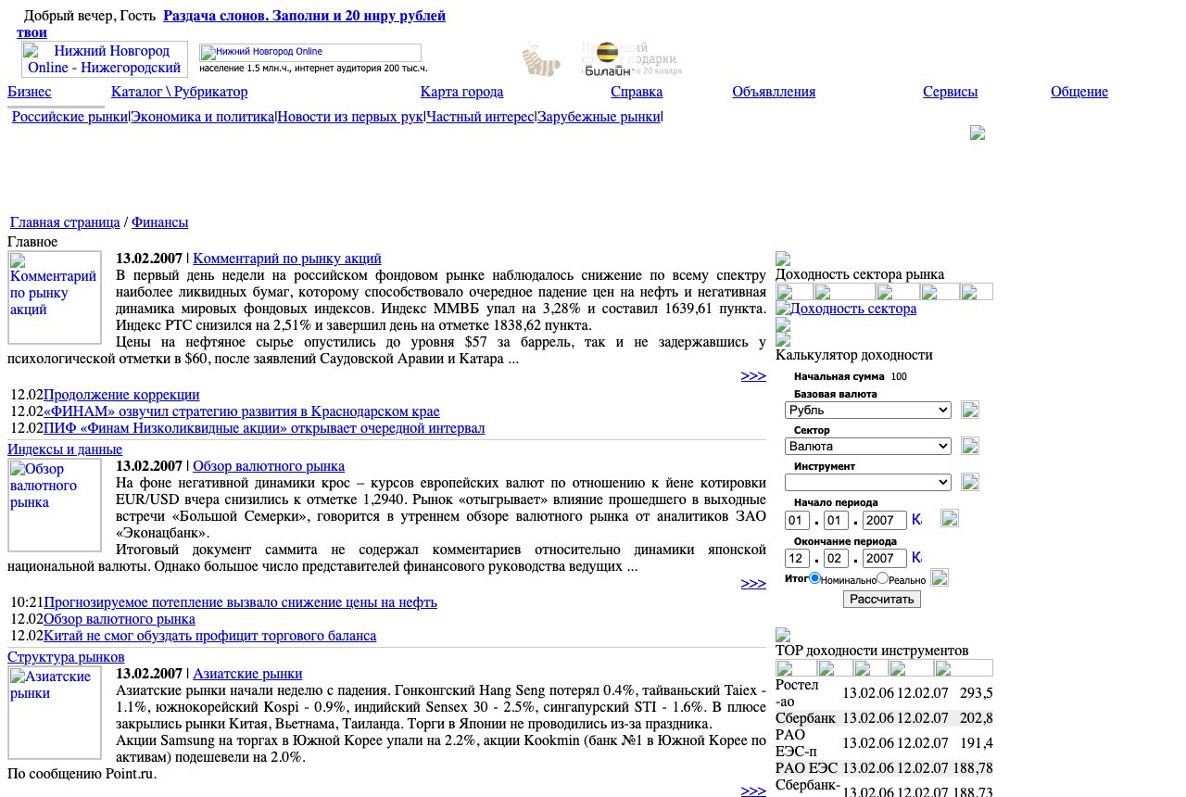
Task: Click the Билайн advertisement banner
Action: [x=632, y=58]
